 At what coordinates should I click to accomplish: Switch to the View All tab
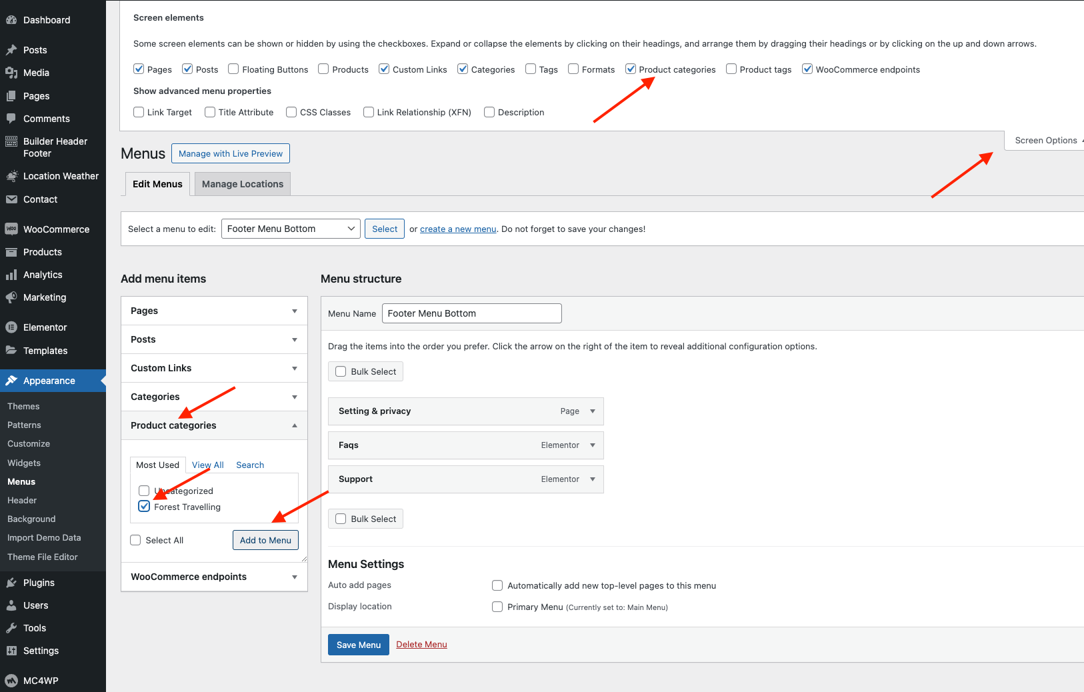(207, 465)
